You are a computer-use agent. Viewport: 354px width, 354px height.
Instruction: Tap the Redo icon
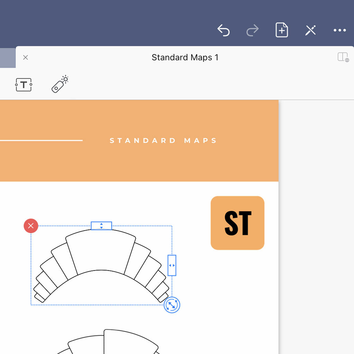click(x=252, y=30)
